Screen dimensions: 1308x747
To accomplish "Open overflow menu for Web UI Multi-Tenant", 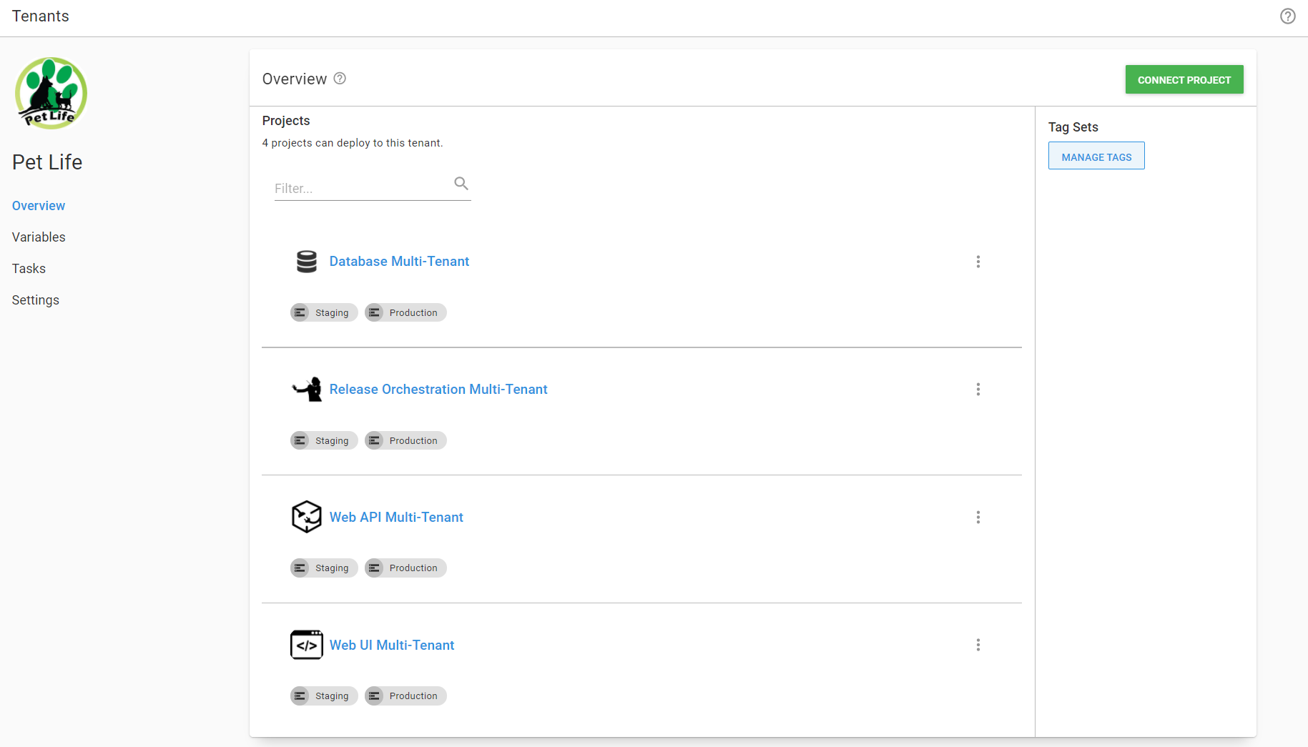I will (x=978, y=645).
